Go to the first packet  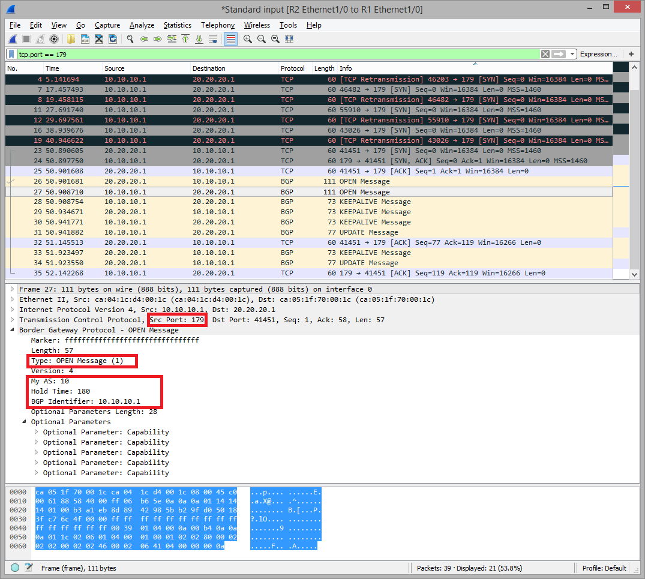tap(185, 39)
